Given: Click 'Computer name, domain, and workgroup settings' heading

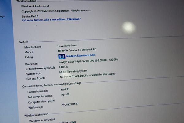Looking at the screenshot, I should pos(52,85).
